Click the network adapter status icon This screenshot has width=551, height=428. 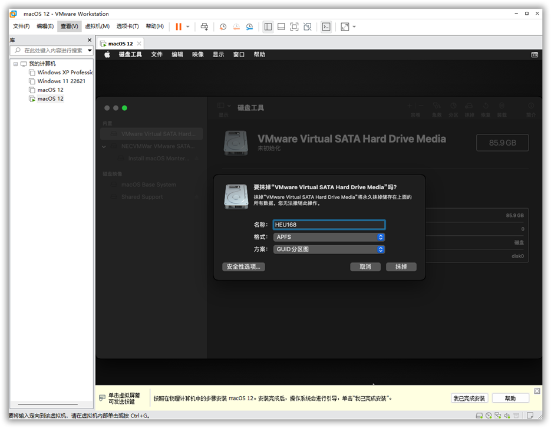click(497, 416)
